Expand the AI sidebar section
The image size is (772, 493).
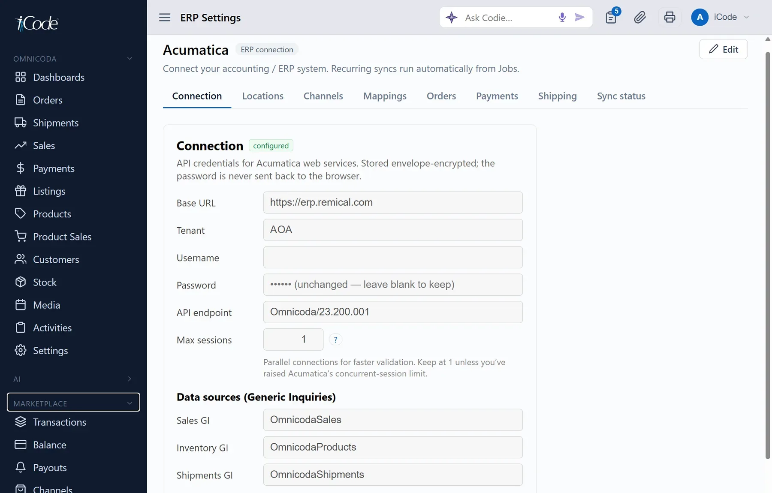[73, 379]
